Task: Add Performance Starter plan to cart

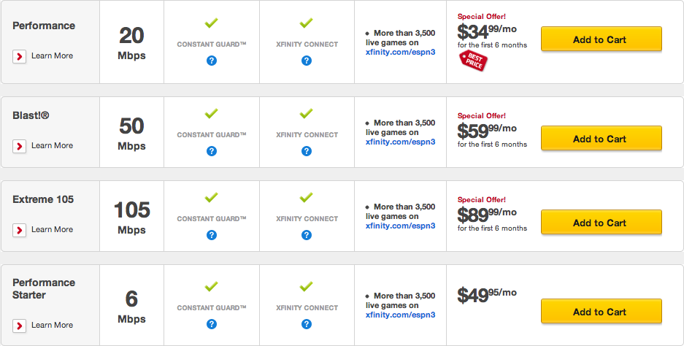Action: click(x=601, y=312)
